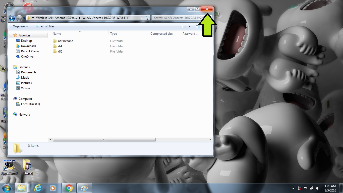Launch Internet Explorer from the taskbar

[38, 188]
